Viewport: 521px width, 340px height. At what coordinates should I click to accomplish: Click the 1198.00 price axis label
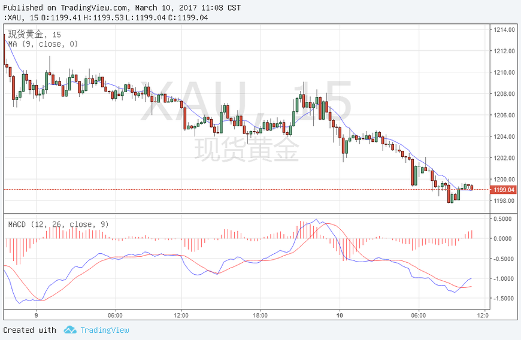click(504, 201)
